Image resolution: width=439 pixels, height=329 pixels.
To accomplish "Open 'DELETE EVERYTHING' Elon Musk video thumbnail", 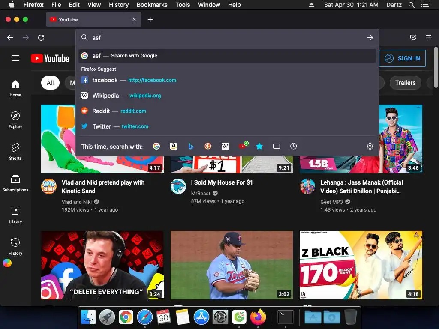I will pos(102,265).
